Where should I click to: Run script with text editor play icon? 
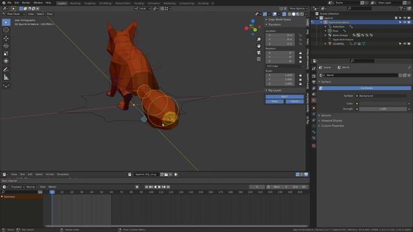pos(176,175)
